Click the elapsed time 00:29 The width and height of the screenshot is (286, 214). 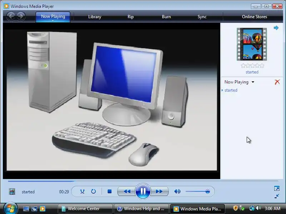(64, 192)
